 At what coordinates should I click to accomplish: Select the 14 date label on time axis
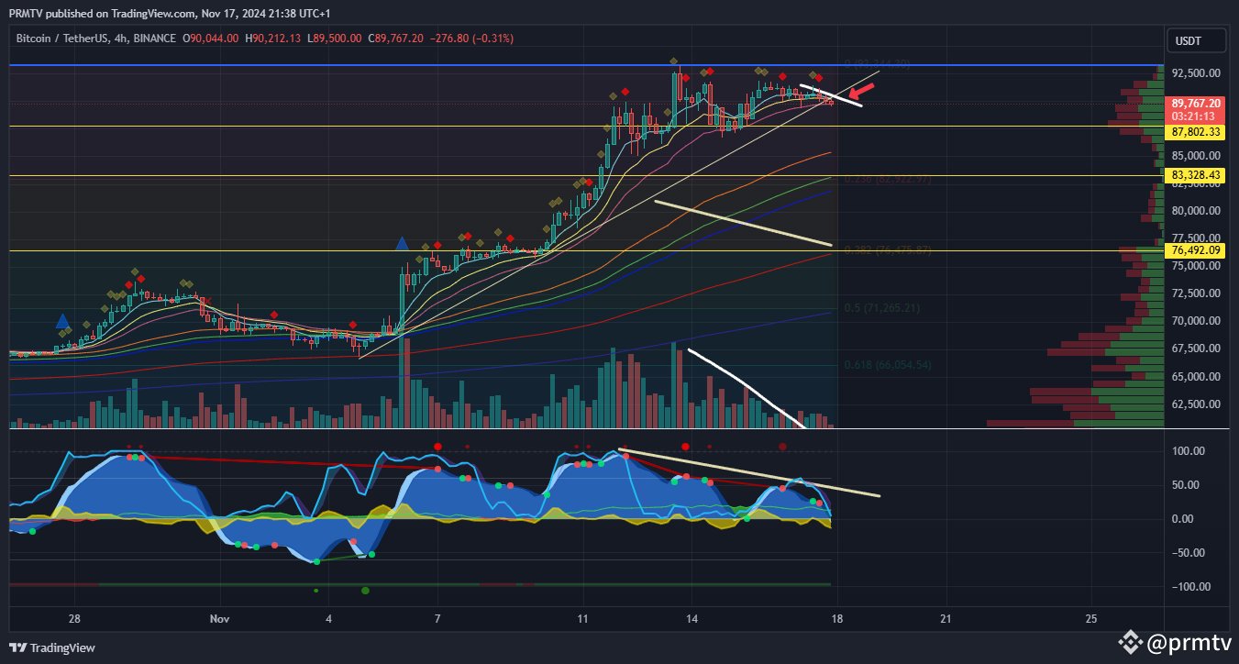[692, 618]
